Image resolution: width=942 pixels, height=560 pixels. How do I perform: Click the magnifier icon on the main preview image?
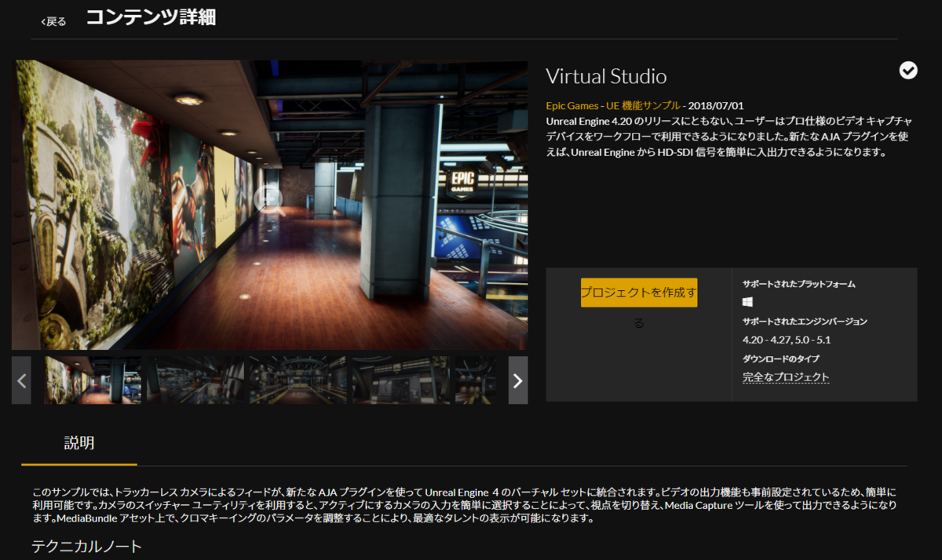268,200
